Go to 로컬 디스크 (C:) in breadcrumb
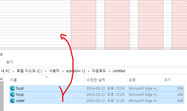187x111 pixels. [x=29, y=71]
